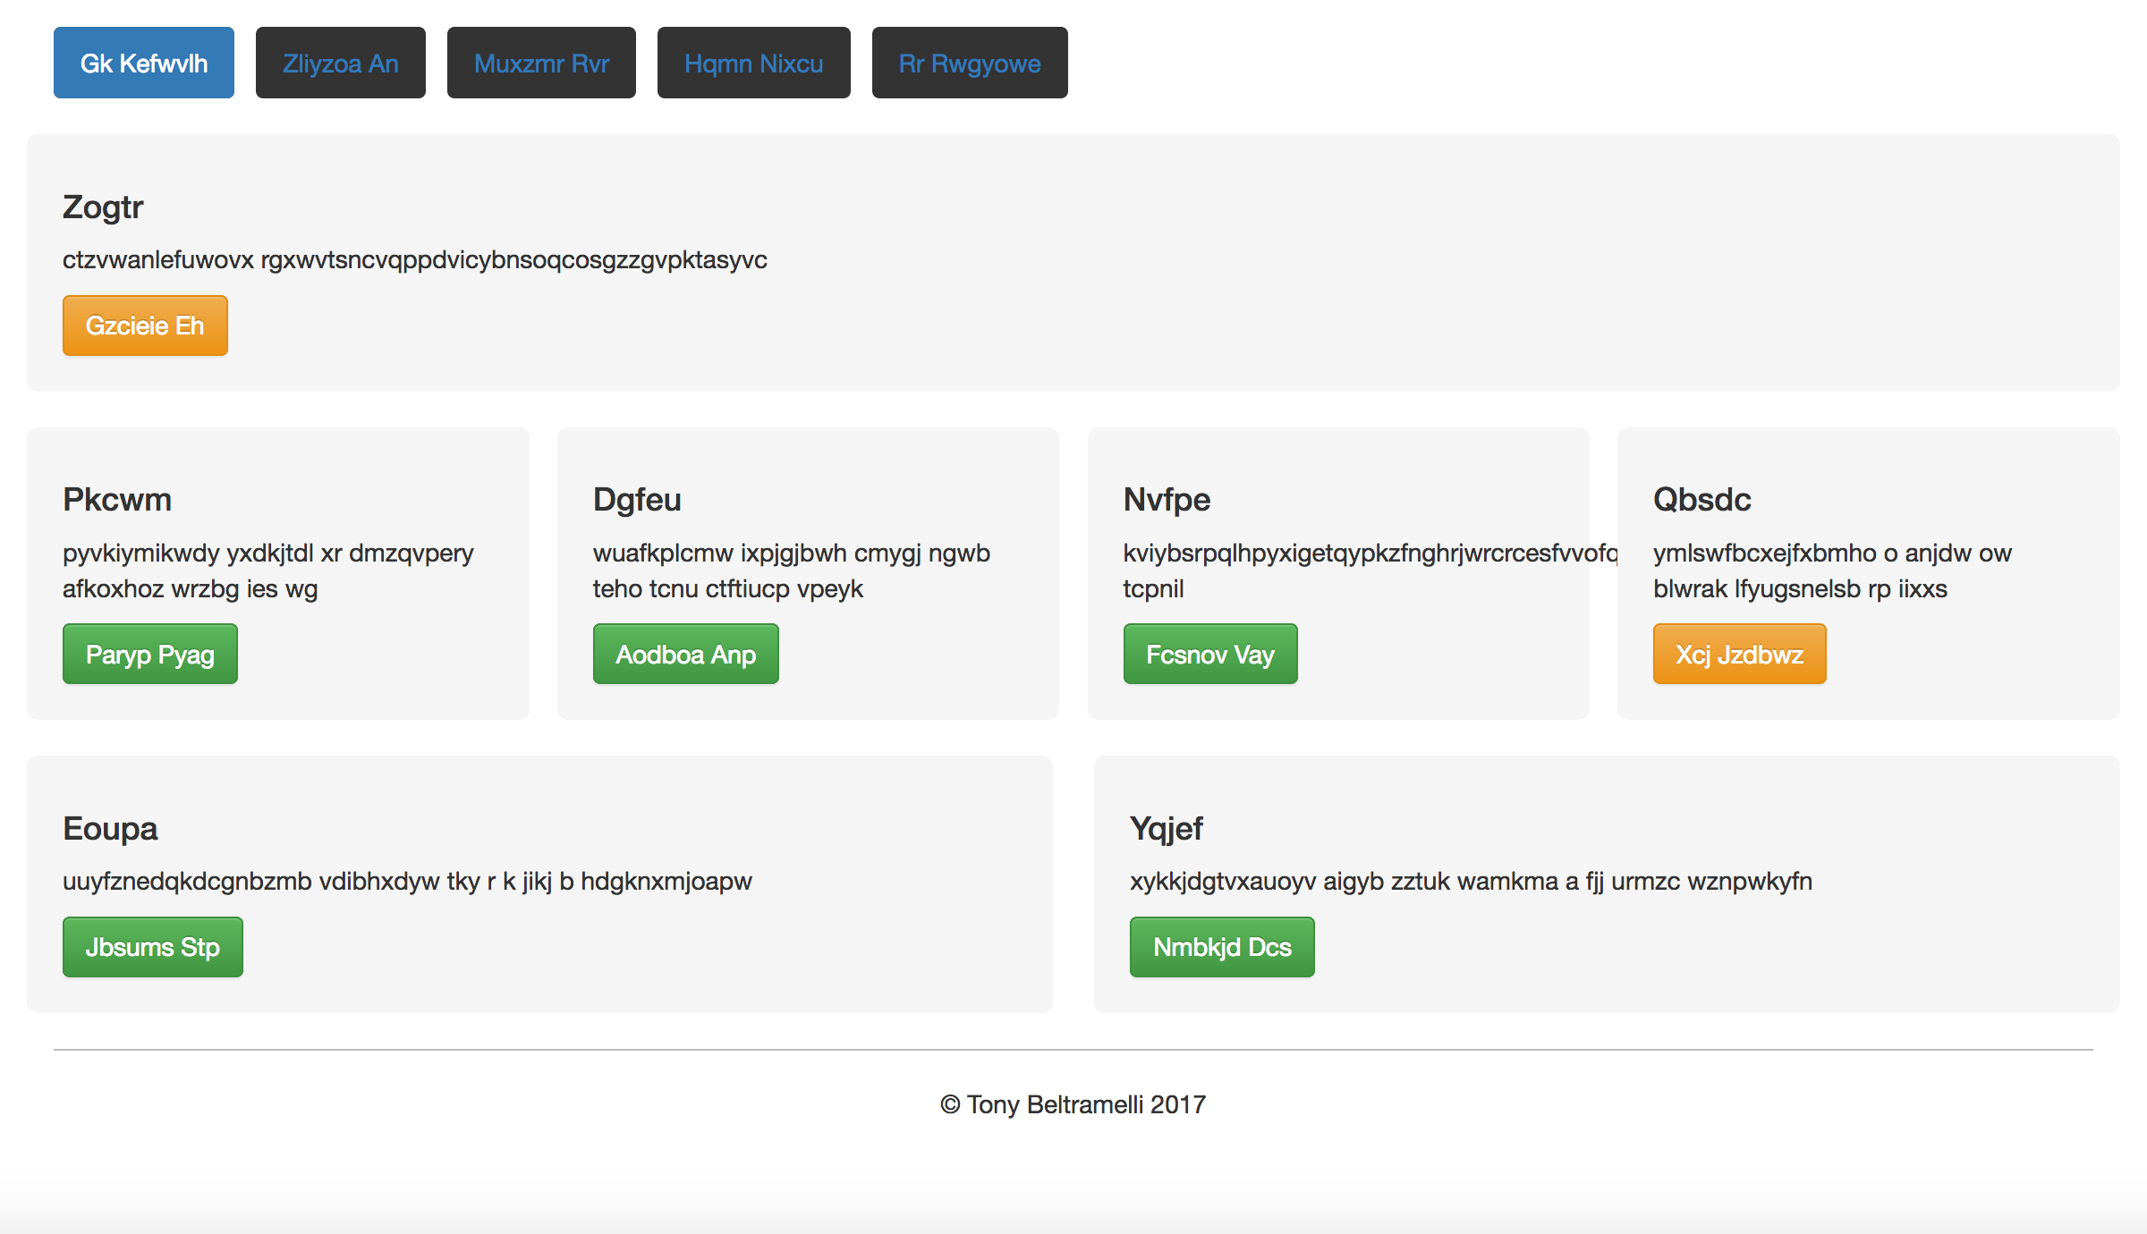Click the green Paryp Pyag button
2147x1234 pixels.
click(149, 654)
